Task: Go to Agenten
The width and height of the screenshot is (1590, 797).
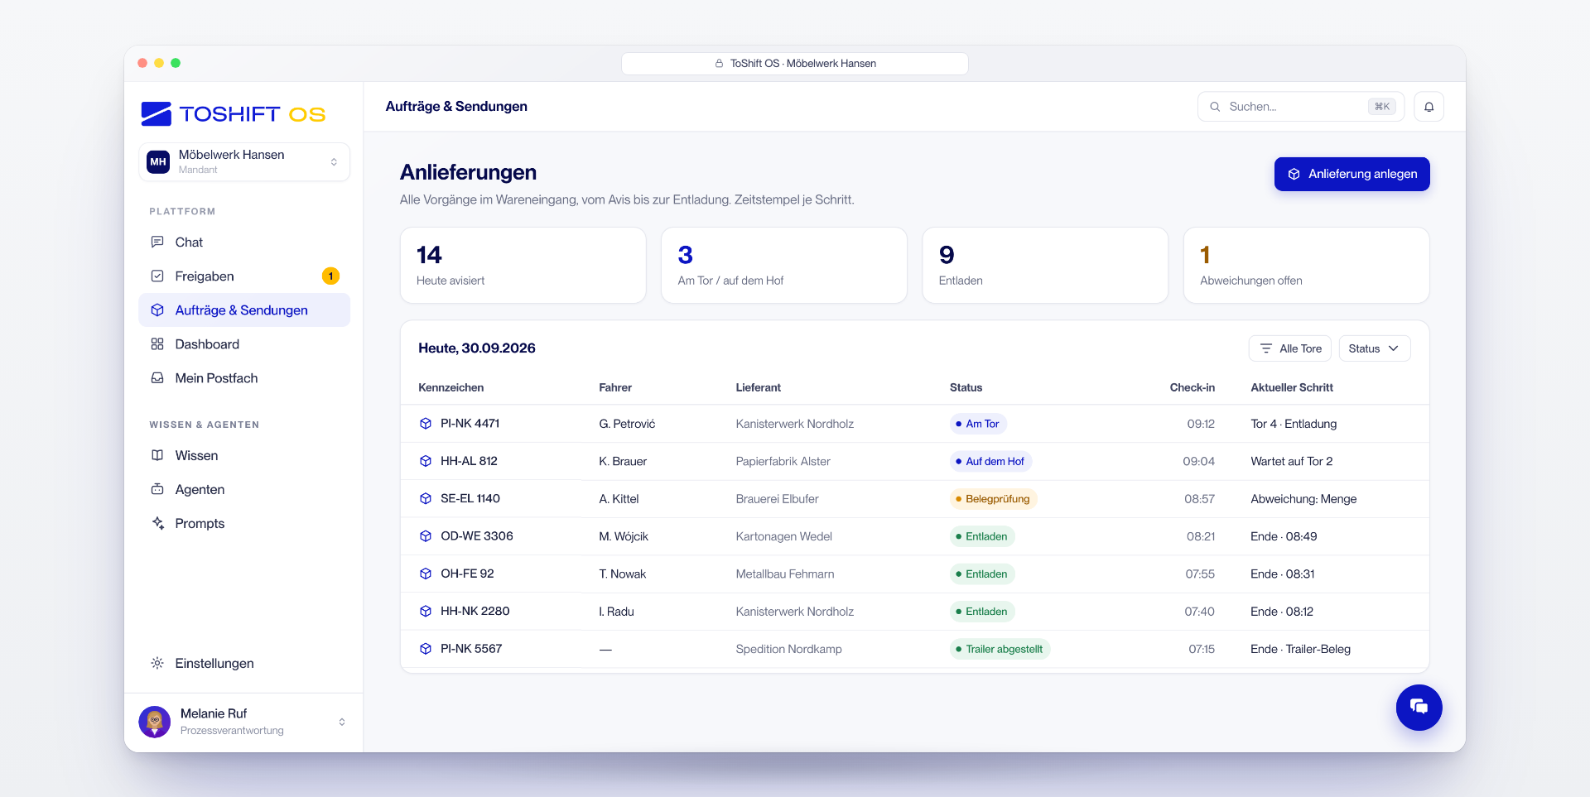Action: pyautogui.click(x=244, y=490)
